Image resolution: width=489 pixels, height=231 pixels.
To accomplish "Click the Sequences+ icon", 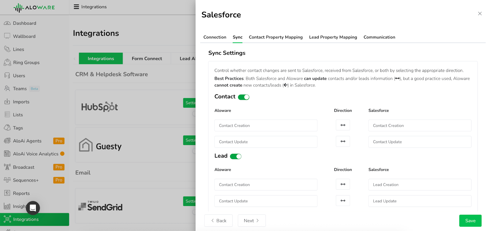I will [x=7, y=180].
